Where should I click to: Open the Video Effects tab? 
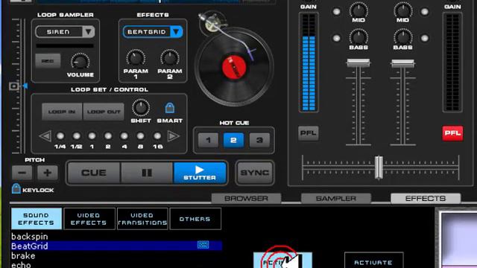tap(89, 219)
